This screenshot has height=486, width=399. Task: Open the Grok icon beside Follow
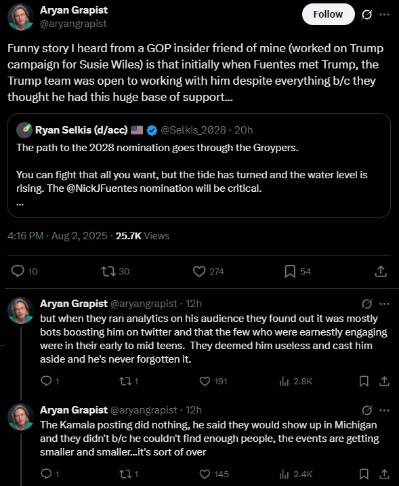[x=366, y=14]
